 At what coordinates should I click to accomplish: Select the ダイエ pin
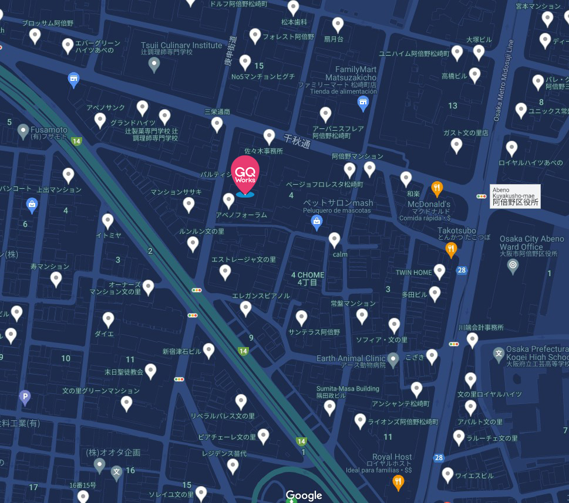click(108, 320)
